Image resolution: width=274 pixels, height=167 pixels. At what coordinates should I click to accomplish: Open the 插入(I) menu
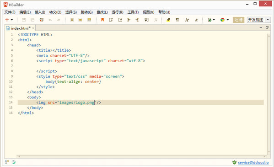point(40,12)
